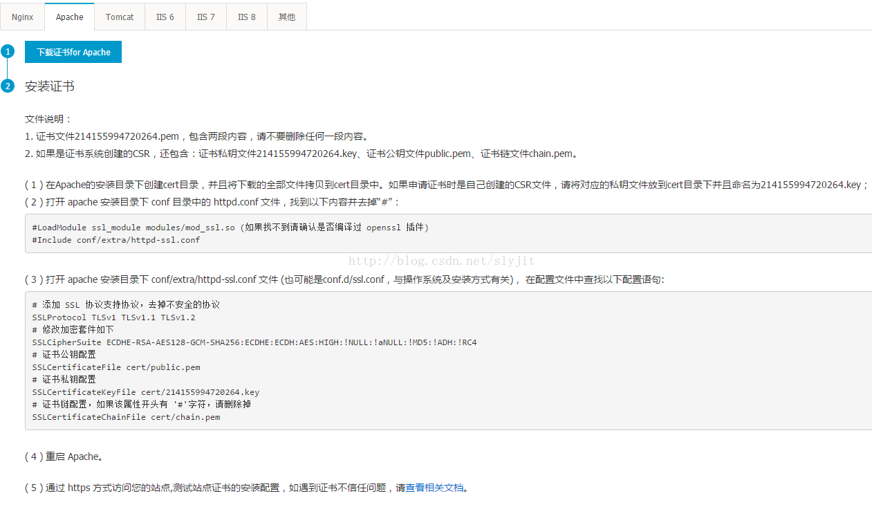The width and height of the screenshot is (872, 507).
Task: Click the step 1 circle icon
Action: click(8, 52)
